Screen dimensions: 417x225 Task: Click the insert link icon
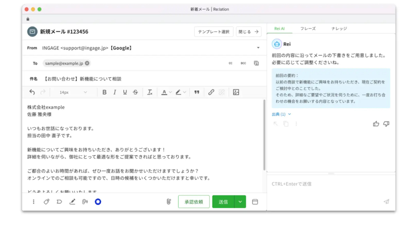[211, 92]
